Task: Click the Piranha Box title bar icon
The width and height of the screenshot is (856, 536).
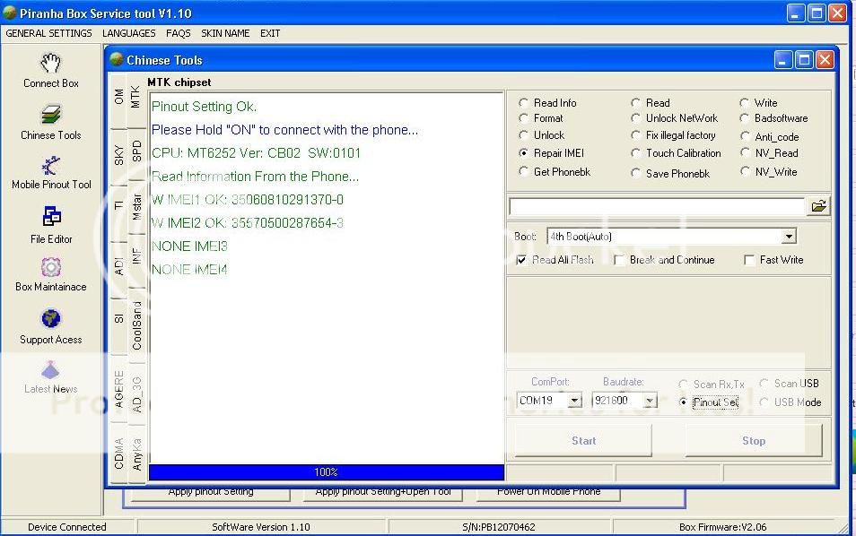Action: (9, 13)
